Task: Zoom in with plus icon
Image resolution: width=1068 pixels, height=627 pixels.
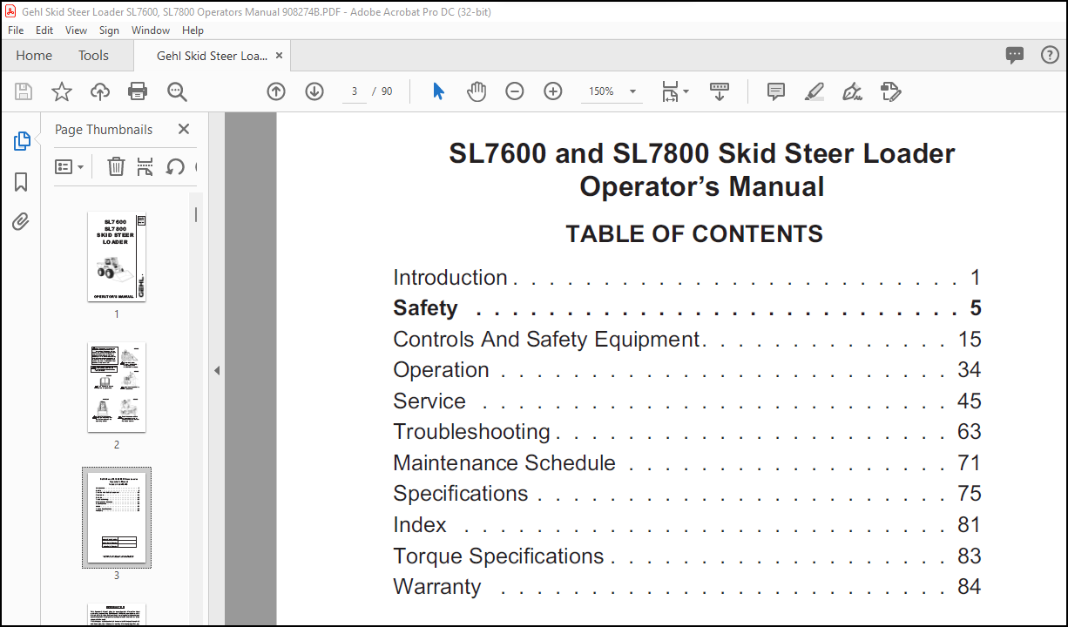Action: tap(553, 91)
